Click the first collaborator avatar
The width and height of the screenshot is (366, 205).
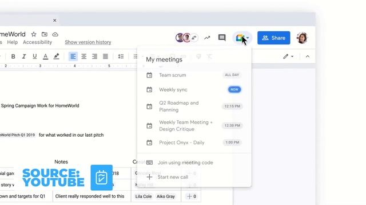[x=180, y=38]
